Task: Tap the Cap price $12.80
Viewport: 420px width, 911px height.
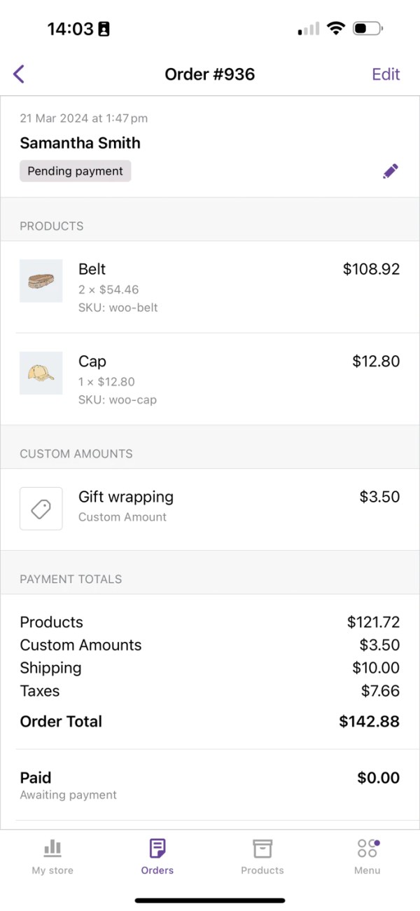Action: pyautogui.click(x=376, y=362)
